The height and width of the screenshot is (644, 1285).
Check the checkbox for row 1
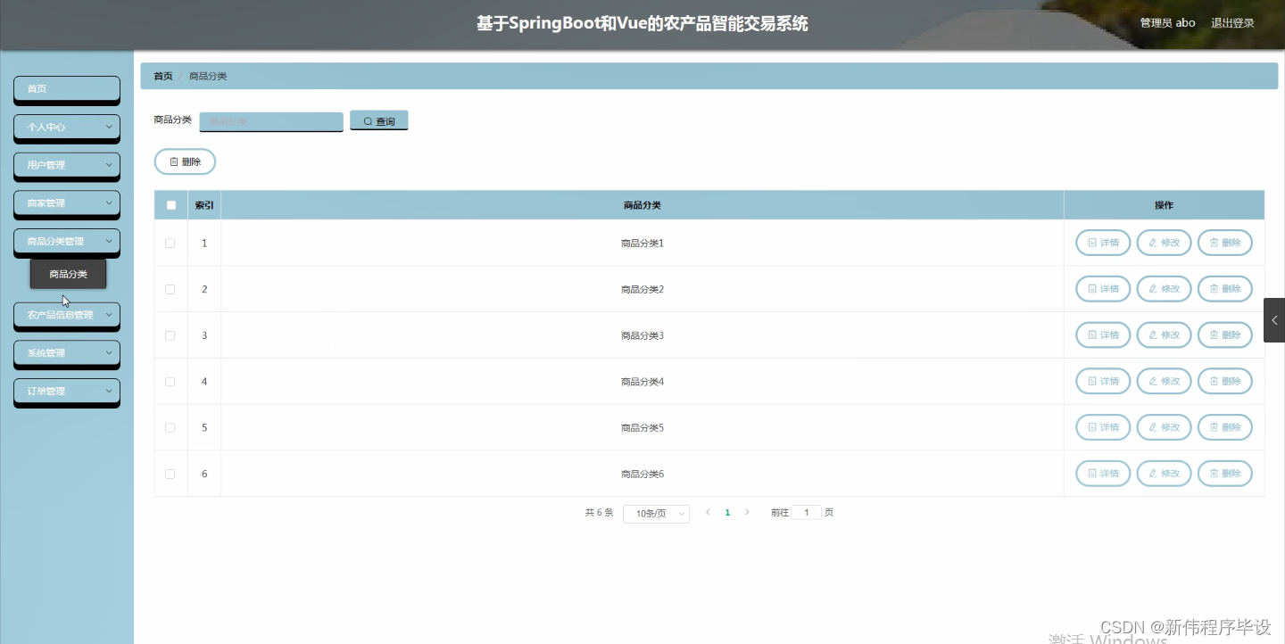click(170, 242)
